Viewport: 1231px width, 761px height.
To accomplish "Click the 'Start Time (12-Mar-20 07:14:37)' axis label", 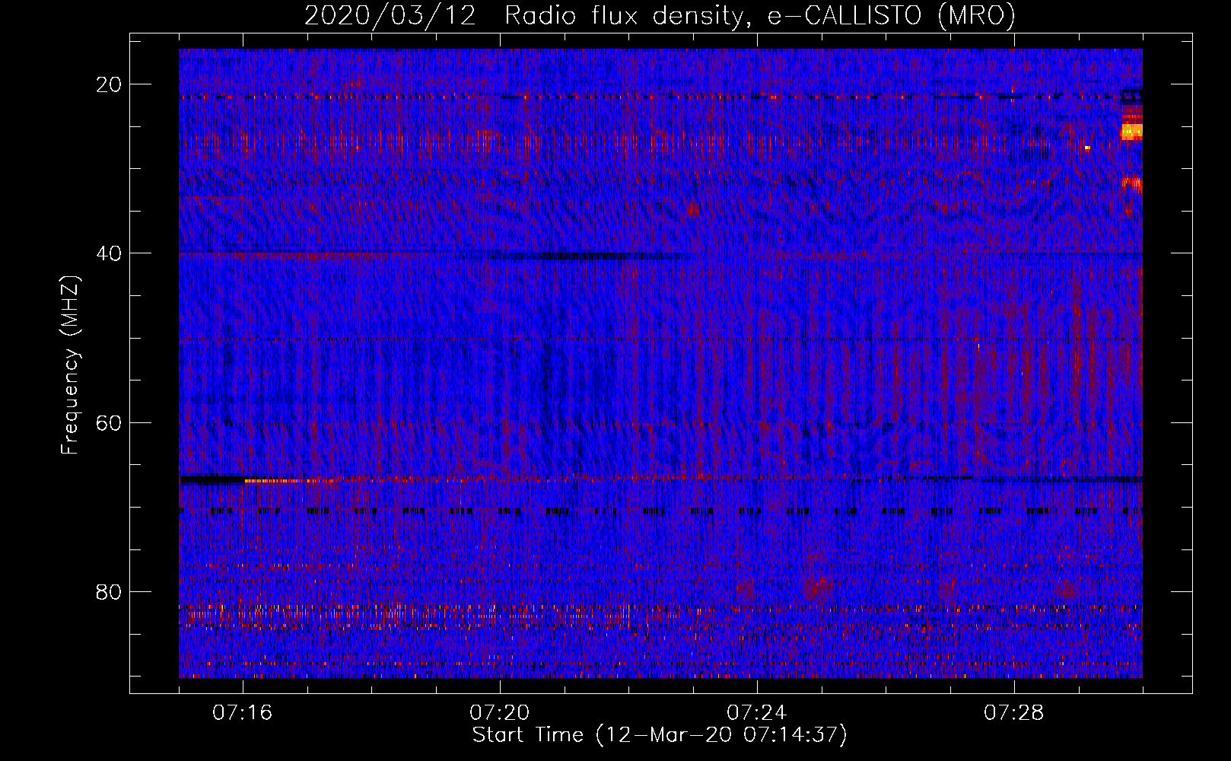I will coord(660,735).
